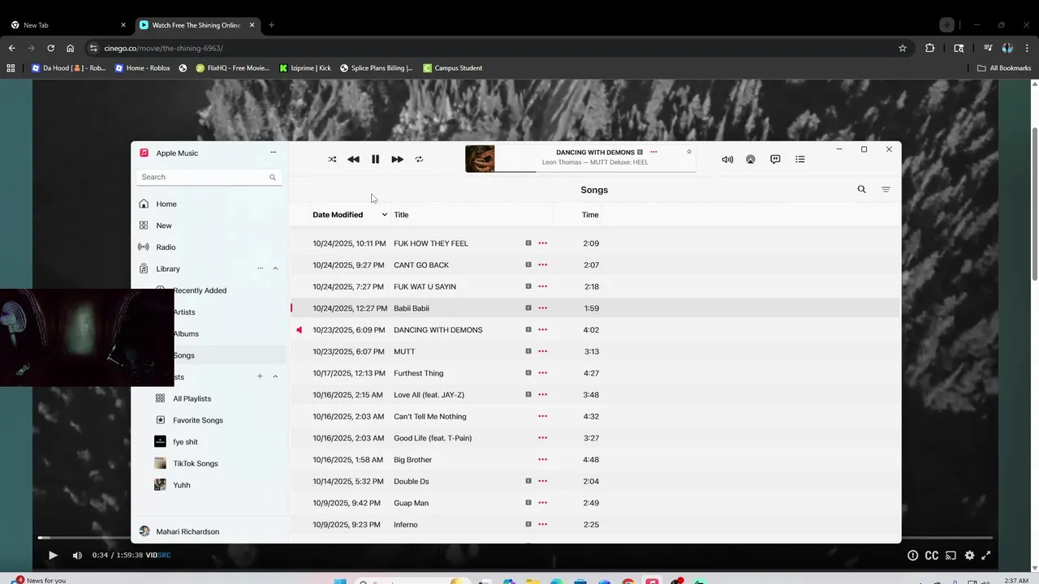
Task: Open more options for Guap Man
Action: tap(542, 503)
